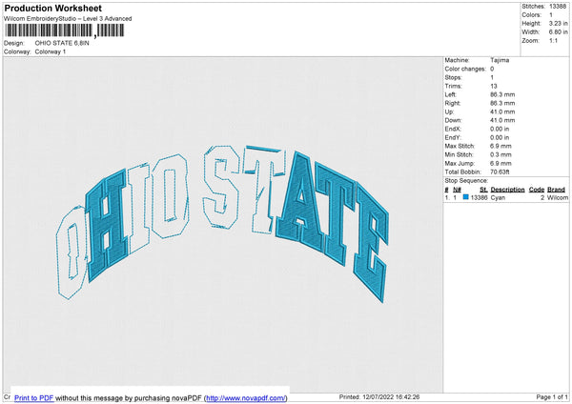The height and width of the screenshot is (404, 572).
Task: Click the Cyan color swatch in Stop Sequence
Action: [x=465, y=197]
